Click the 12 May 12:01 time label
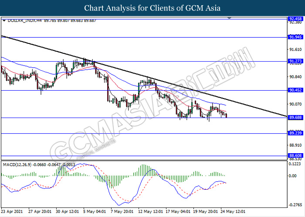 click(150, 211)
